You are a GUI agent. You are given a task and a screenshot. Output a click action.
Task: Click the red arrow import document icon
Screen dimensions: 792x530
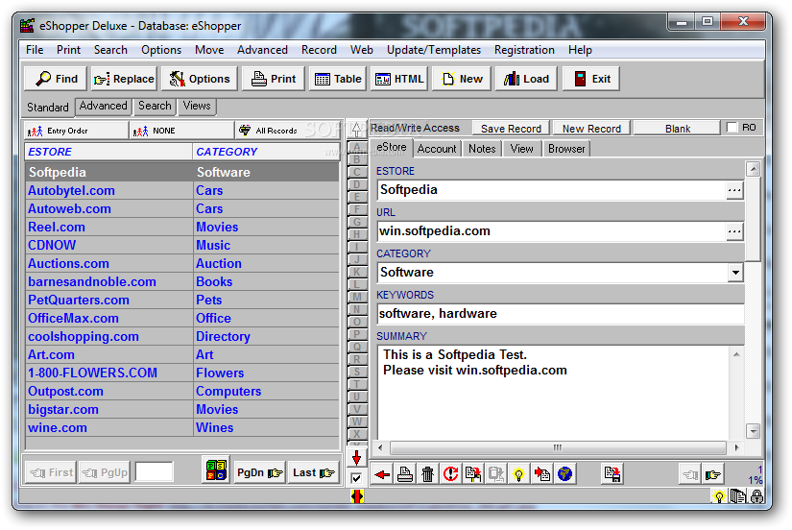tap(542, 474)
